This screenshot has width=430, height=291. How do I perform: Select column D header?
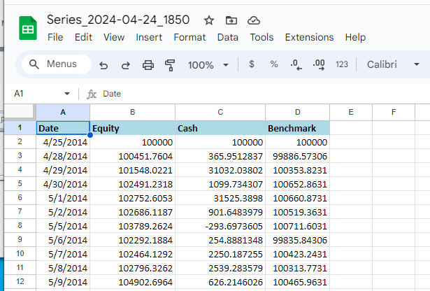click(297, 112)
